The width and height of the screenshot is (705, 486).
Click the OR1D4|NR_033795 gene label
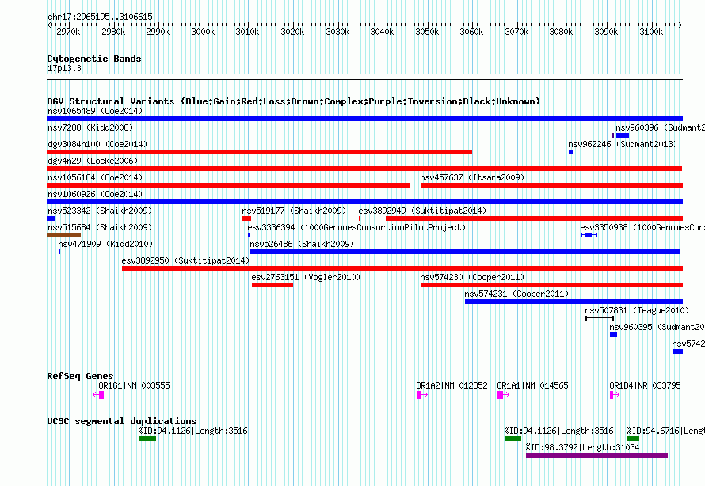(646, 385)
